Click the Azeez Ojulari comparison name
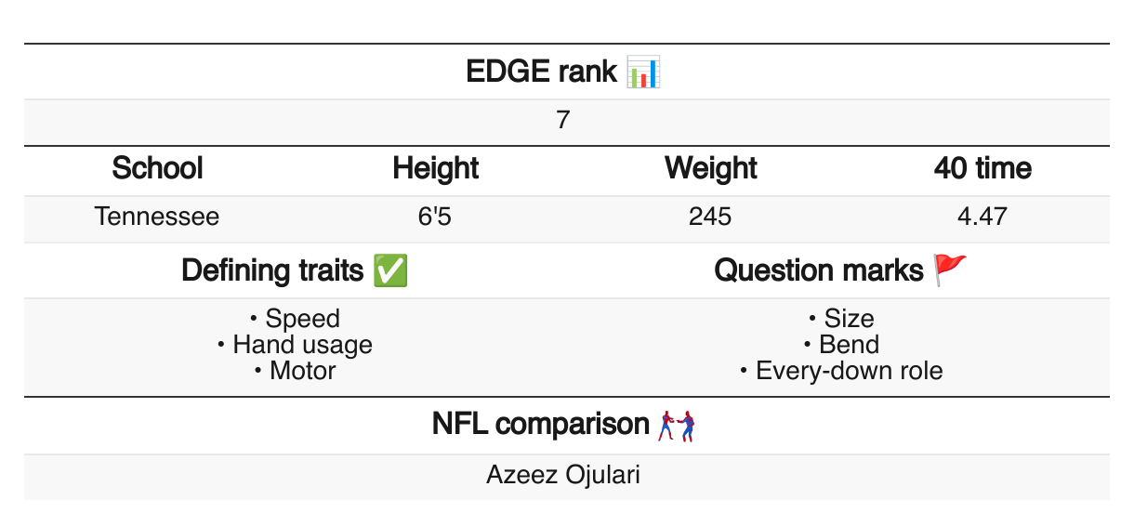Screen dimensions: 1134x526 (563, 476)
